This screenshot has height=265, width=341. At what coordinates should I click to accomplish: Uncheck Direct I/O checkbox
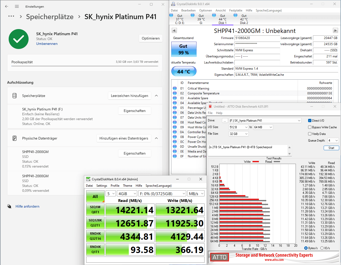[x=310, y=121]
